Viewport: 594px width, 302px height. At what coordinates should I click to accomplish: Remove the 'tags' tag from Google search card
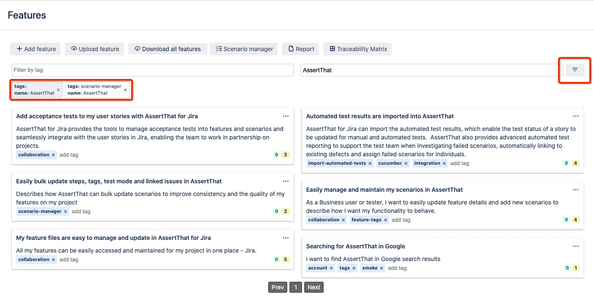pos(354,268)
